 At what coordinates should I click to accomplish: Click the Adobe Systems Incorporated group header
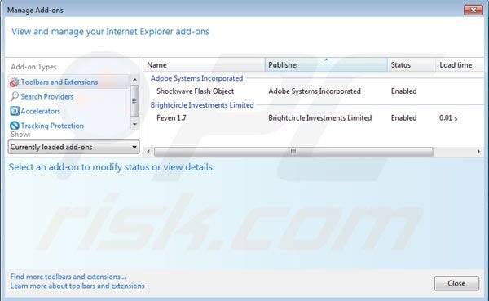click(196, 78)
